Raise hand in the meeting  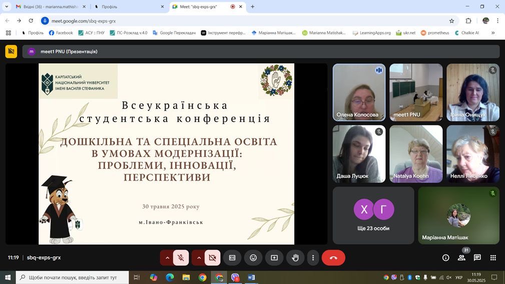(x=295, y=257)
